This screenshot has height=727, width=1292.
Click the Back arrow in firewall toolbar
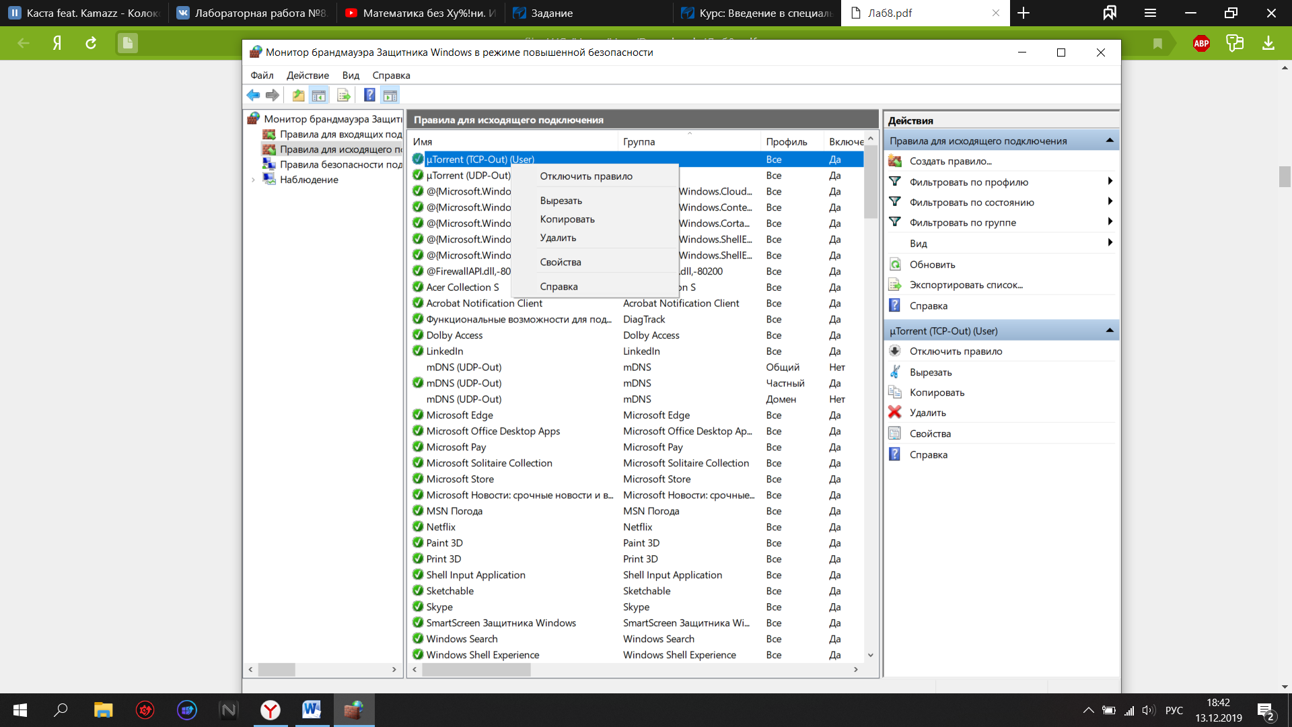pos(253,95)
